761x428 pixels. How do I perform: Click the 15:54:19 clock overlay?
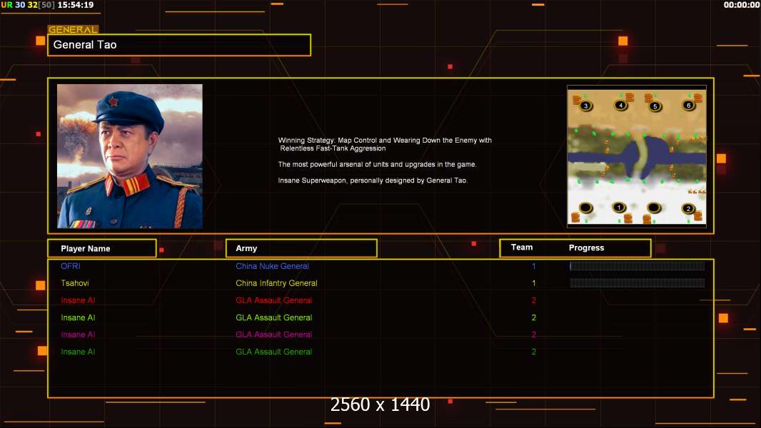pos(75,5)
